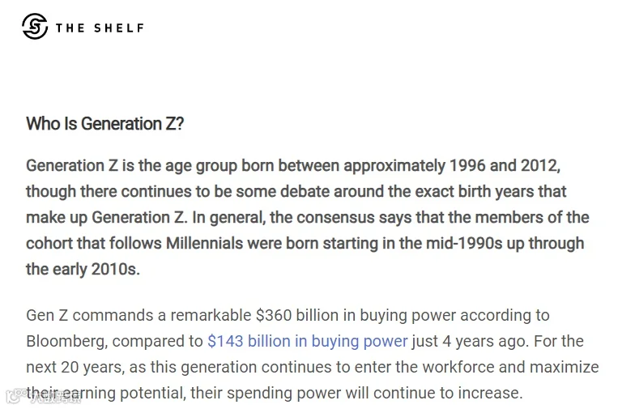Click 'the early 2010s.' at the bold paragraph's end

tap(83, 270)
